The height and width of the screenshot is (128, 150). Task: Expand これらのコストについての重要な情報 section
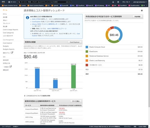(x=37, y=96)
